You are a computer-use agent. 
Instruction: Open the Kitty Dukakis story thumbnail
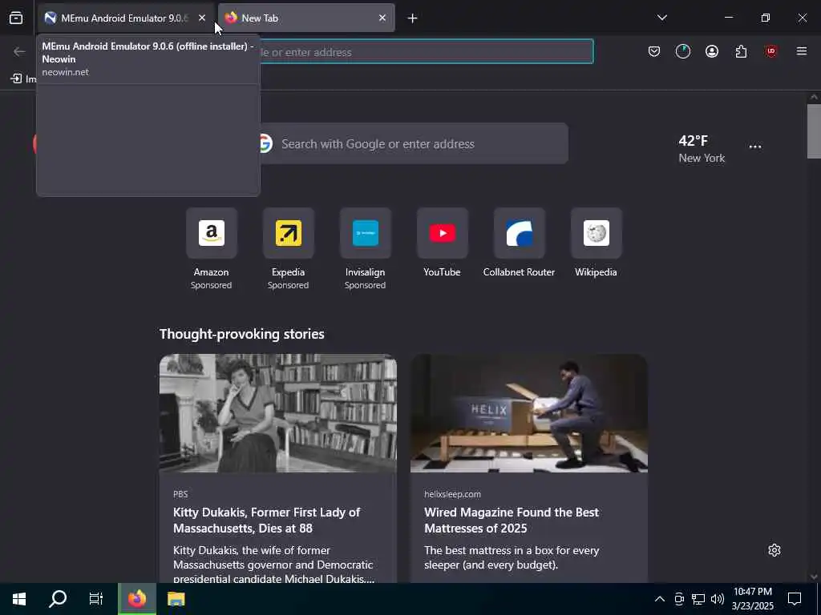278,413
